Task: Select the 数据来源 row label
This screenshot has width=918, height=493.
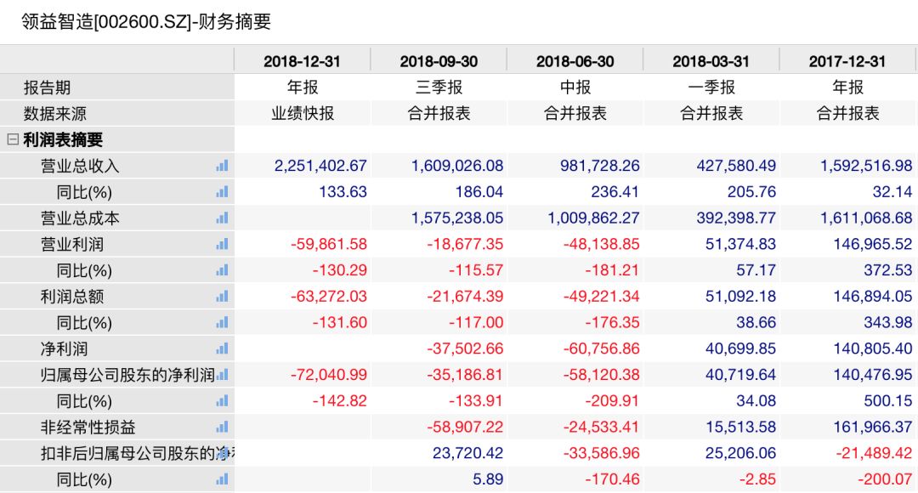Action: pos(55,113)
